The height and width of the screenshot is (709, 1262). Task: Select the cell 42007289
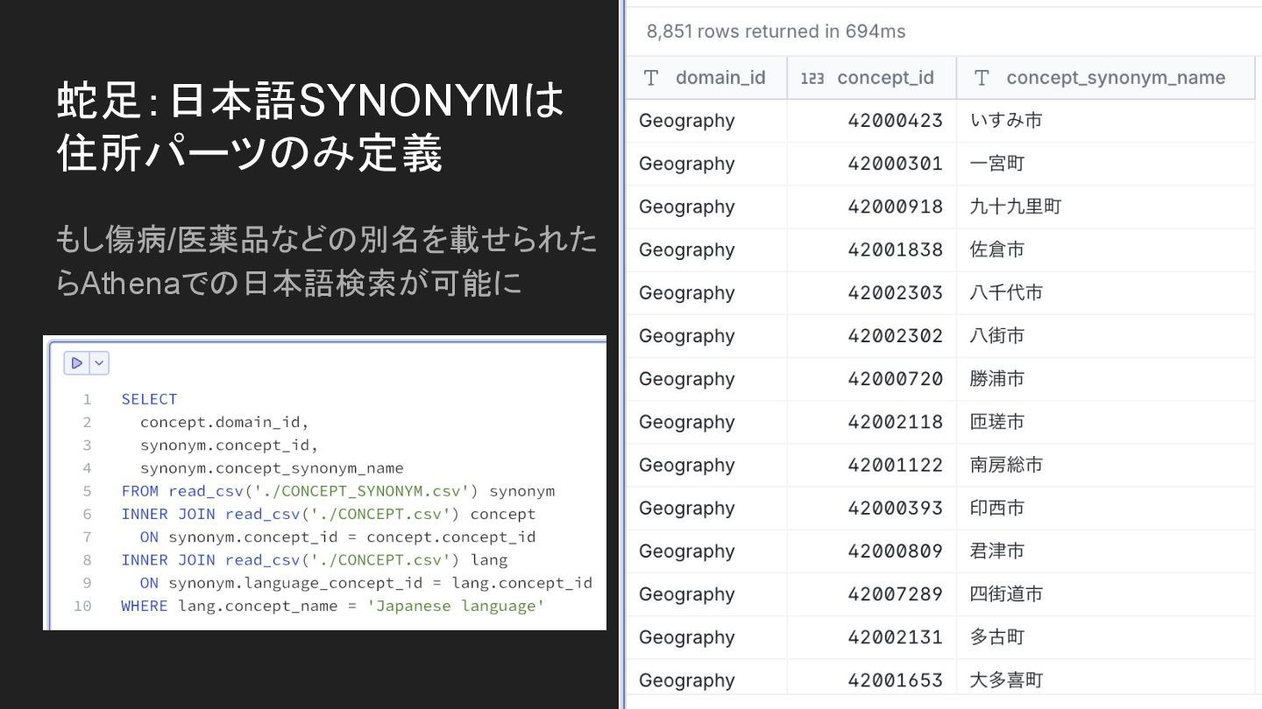point(872,594)
